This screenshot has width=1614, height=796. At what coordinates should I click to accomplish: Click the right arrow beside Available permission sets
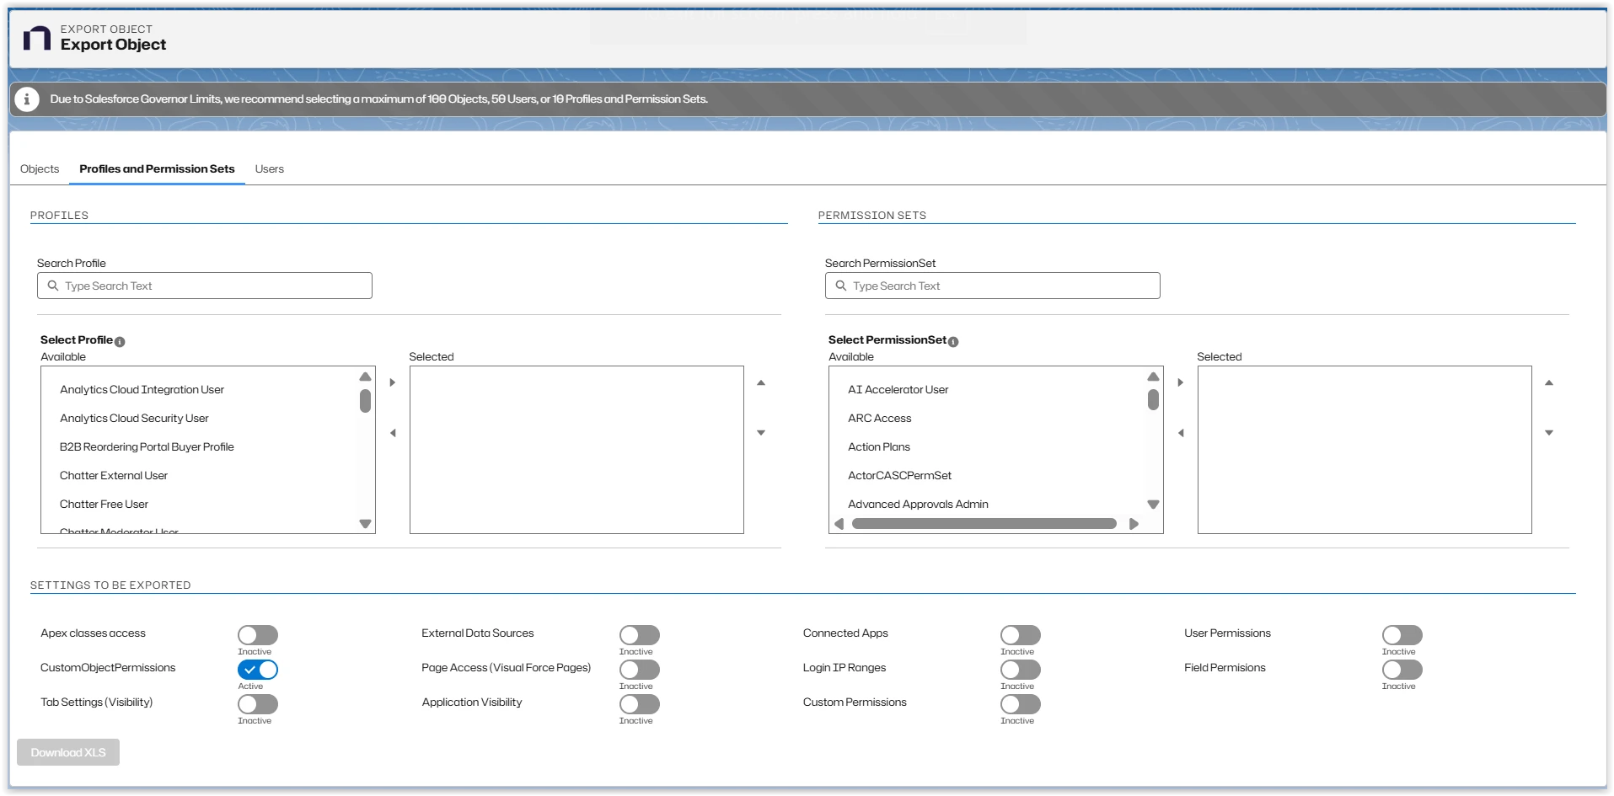pos(1180,382)
